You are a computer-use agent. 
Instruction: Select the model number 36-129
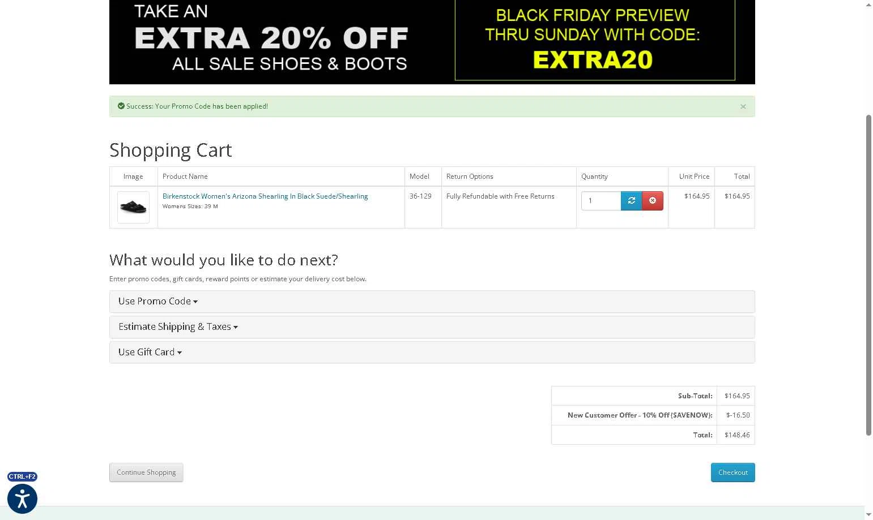[x=420, y=196]
